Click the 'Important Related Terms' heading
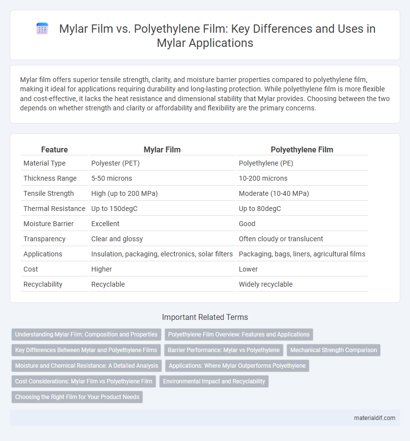 [x=205, y=317]
